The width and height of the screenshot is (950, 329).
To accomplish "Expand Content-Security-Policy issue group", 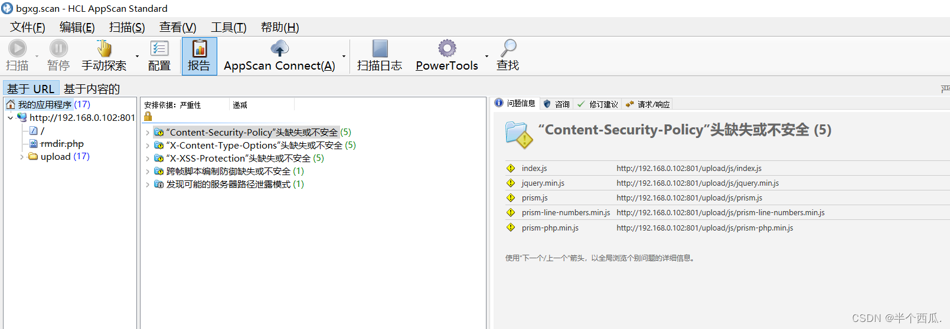I will point(148,133).
